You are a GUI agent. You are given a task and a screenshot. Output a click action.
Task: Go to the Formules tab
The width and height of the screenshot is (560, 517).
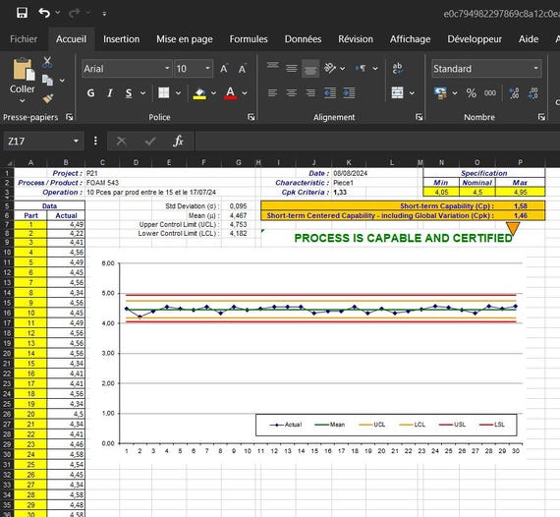coord(249,39)
